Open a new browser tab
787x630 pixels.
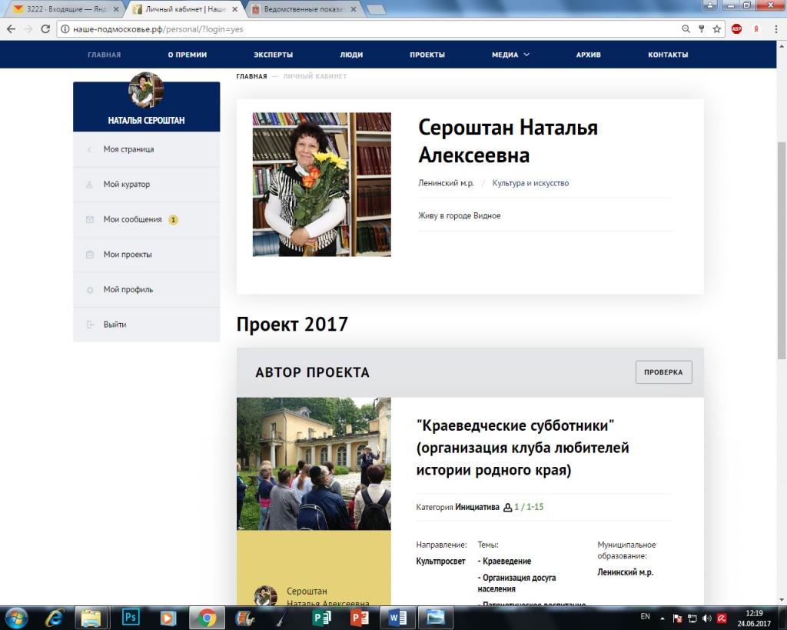pyautogui.click(x=376, y=9)
